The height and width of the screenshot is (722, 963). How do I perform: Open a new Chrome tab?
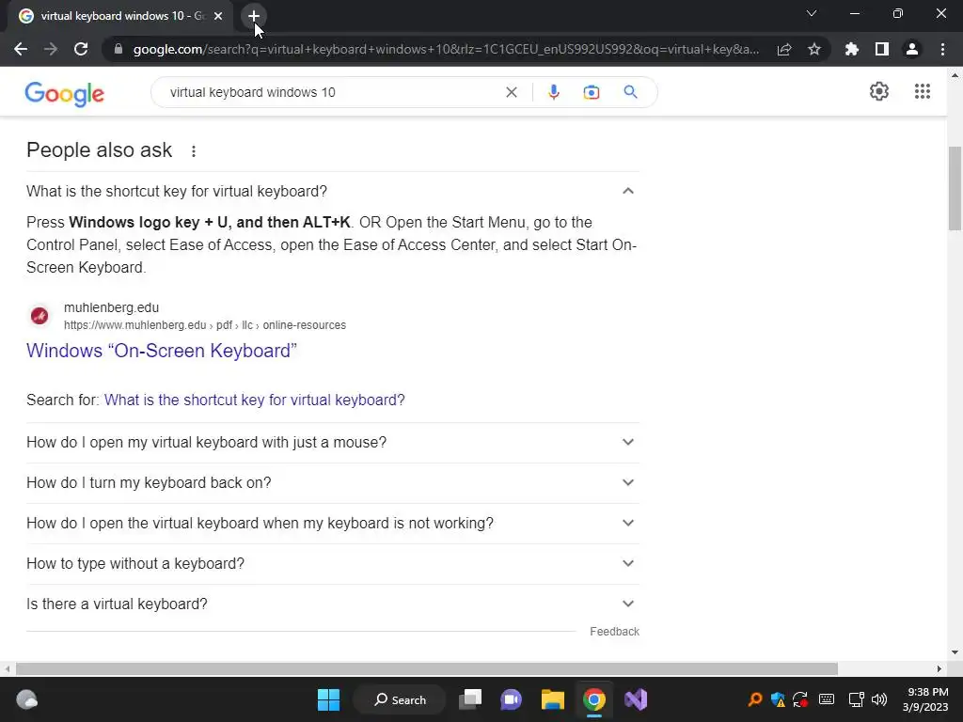(254, 16)
